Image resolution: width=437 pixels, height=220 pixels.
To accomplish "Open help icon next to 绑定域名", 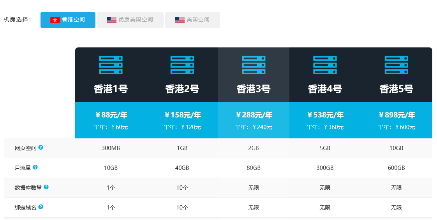I will click(x=41, y=207).
